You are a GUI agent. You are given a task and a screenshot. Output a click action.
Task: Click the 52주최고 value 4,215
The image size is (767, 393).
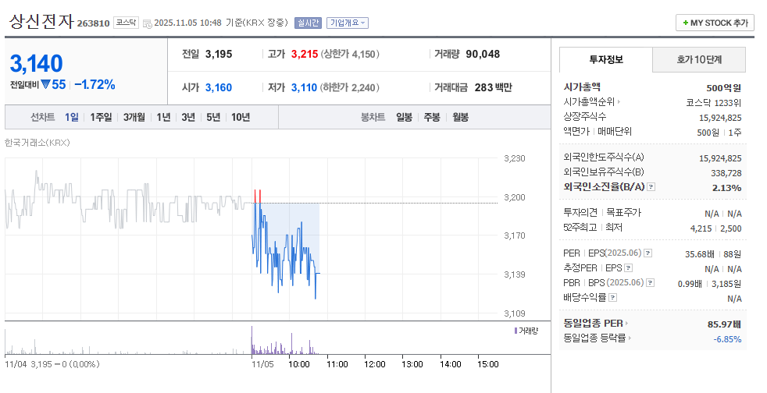pos(701,228)
